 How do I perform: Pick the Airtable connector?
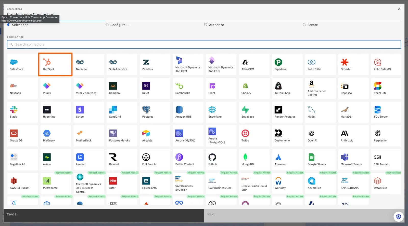click(x=155, y=136)
